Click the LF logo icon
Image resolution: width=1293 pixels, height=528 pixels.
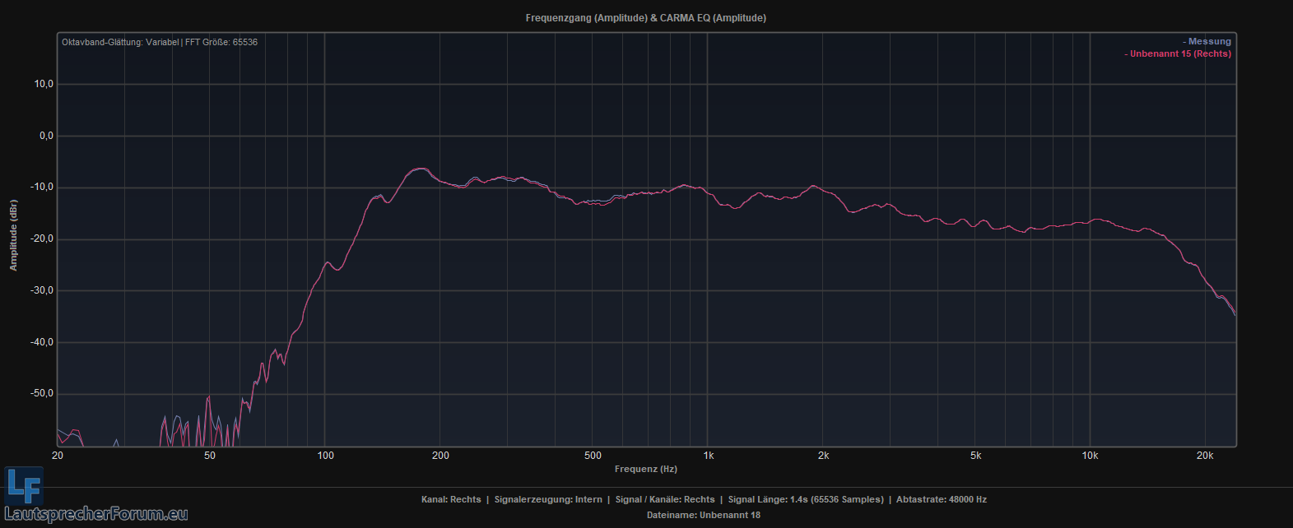[23, 485]
